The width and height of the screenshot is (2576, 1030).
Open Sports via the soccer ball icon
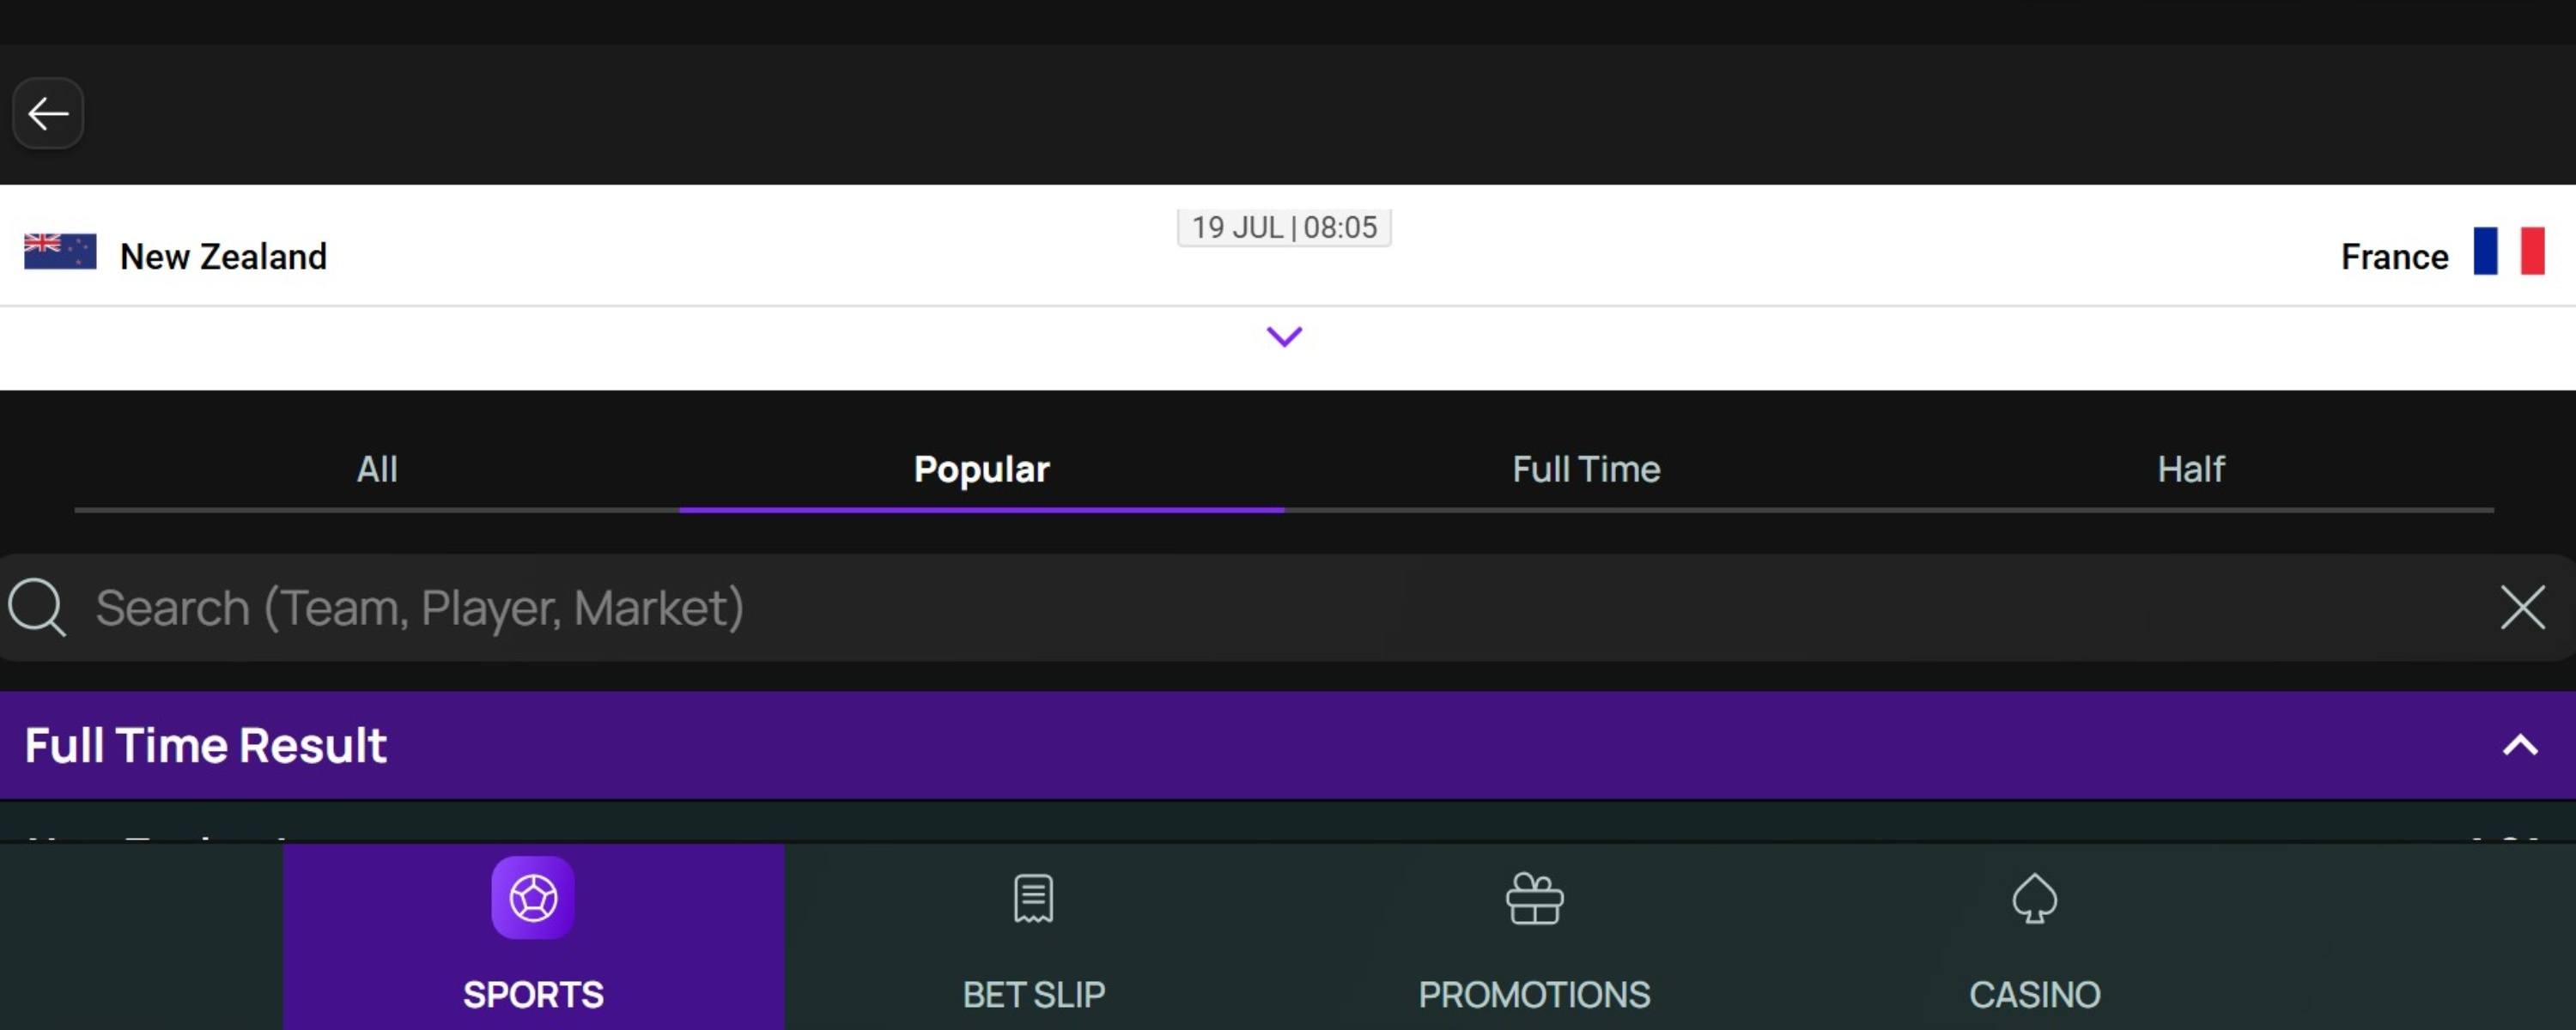point(533,898)
